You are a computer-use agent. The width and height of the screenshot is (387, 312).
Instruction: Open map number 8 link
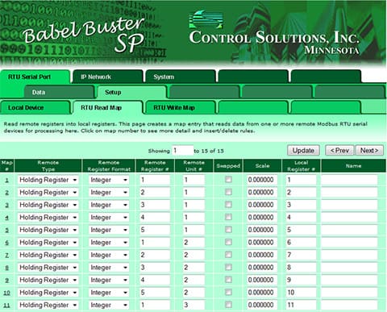7,268
